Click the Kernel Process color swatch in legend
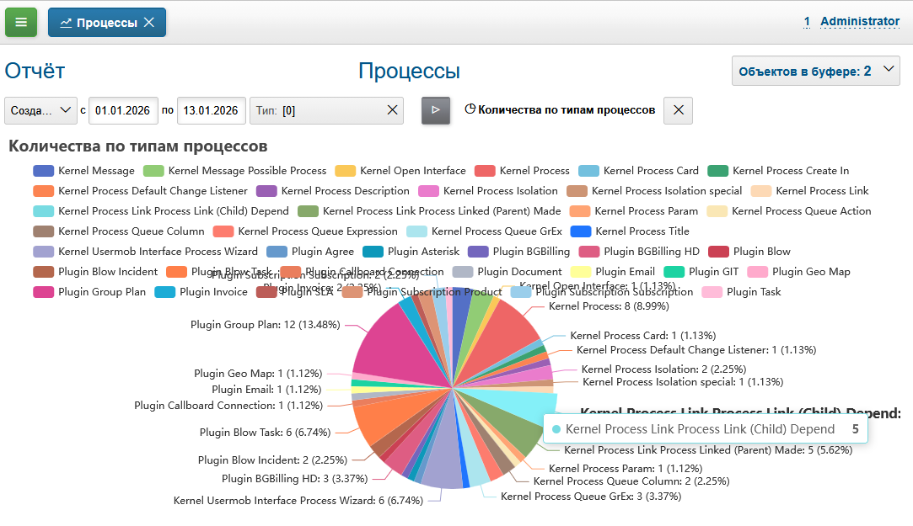This screenshot has height=526, width=913. click(485, 171)
